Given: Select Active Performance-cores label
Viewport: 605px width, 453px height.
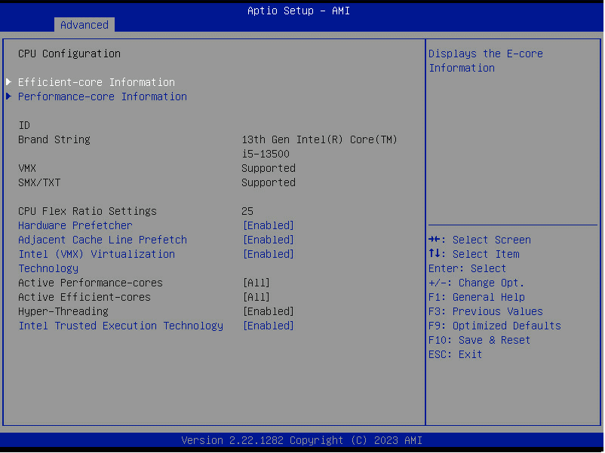Looking at the screenshot, I should click(x=91, y=283).
